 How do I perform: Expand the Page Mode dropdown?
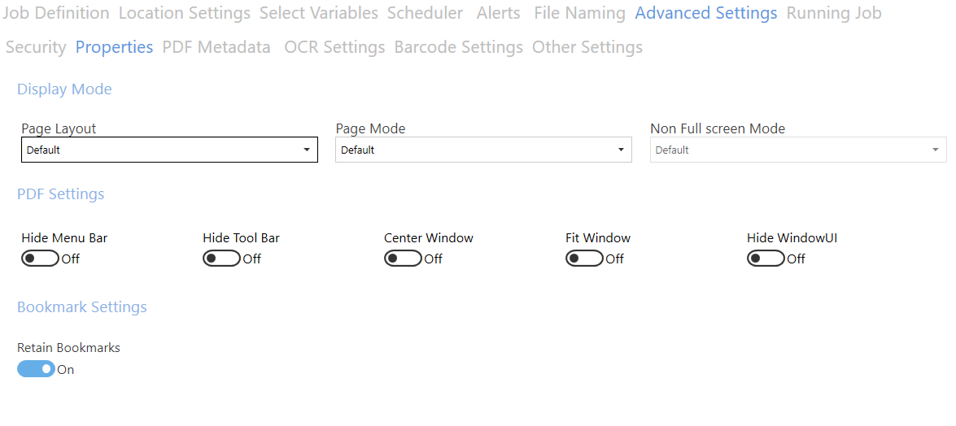[x=483, y=150]
